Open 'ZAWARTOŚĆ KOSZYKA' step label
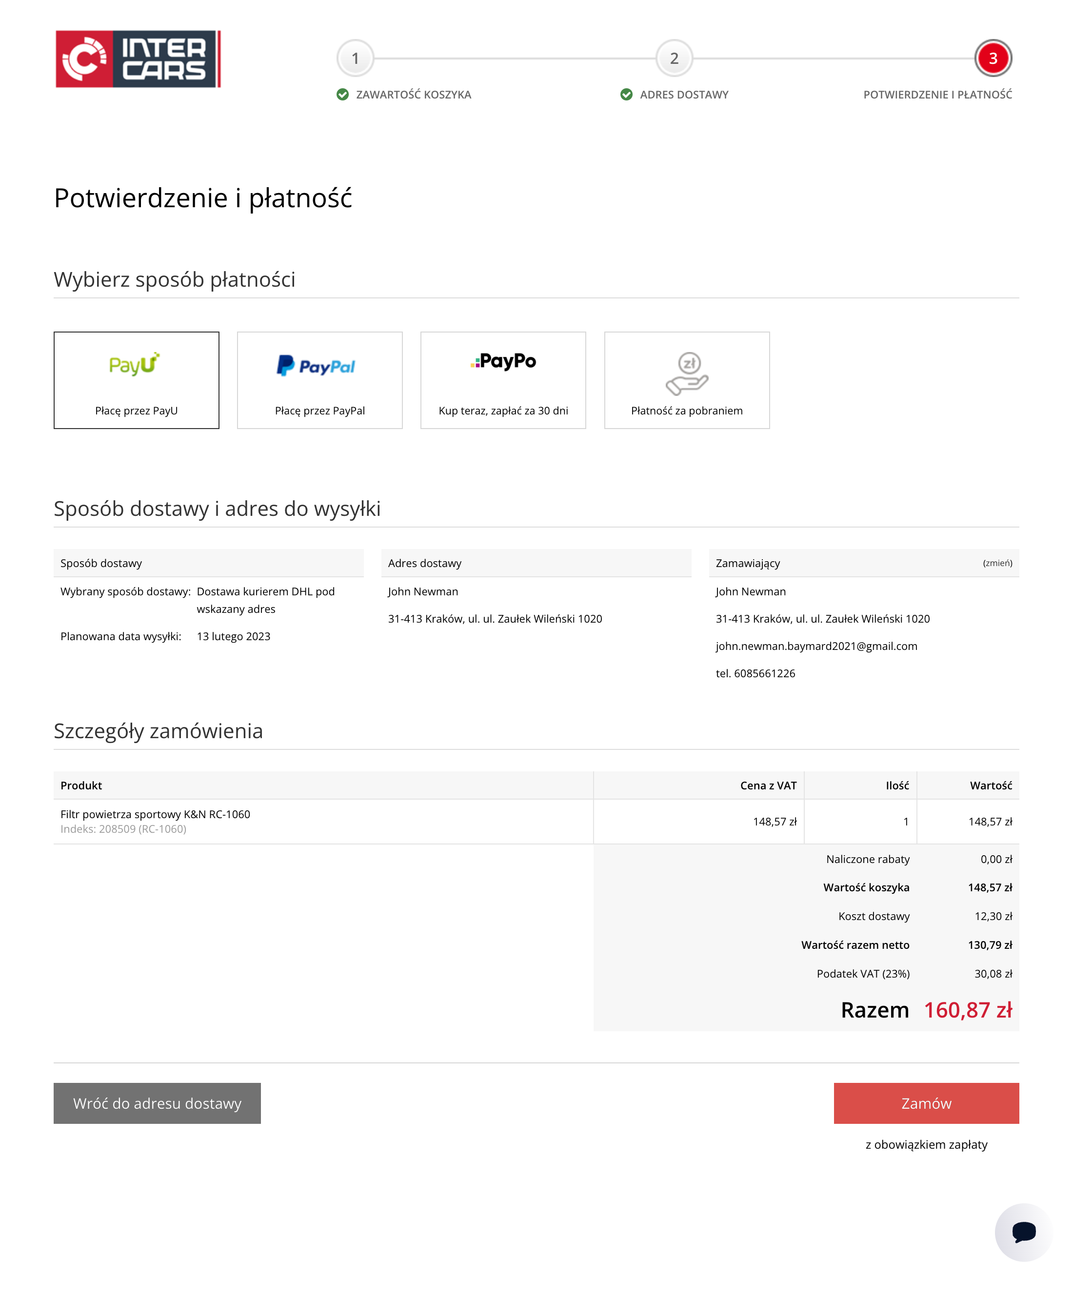1073x1294 pixels. [414, 94]
